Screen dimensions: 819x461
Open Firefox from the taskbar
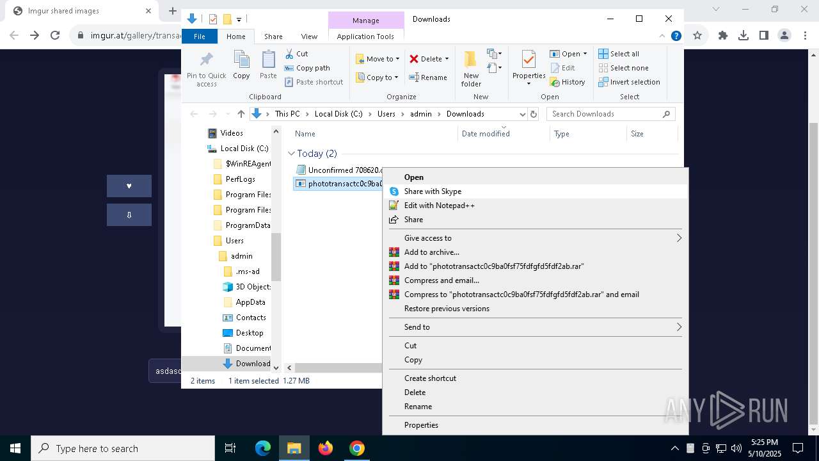(x=326, y=448)
